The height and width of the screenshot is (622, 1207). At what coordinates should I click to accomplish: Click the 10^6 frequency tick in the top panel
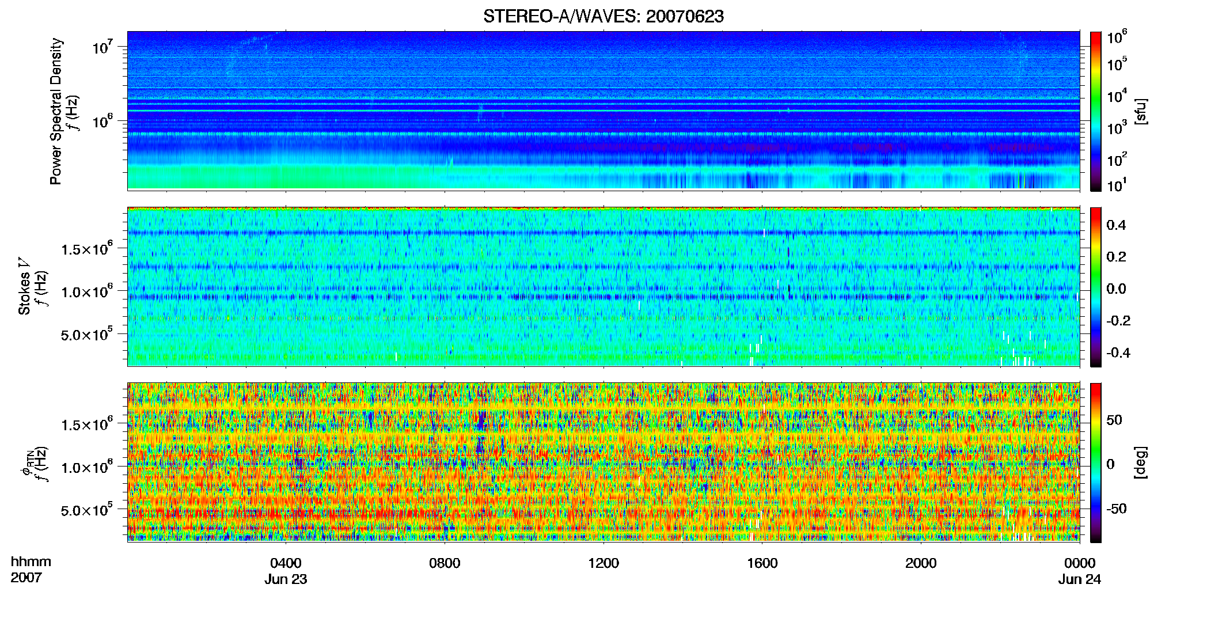[102, 121]
